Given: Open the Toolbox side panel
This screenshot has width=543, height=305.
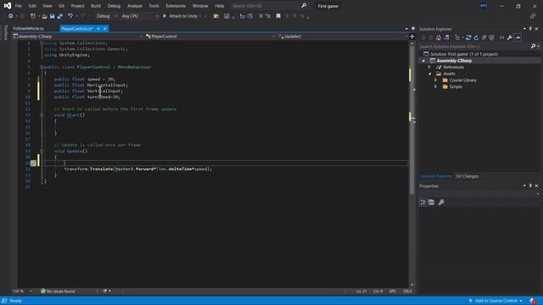Looking at the screenshot, I should (x=6, y=33).
